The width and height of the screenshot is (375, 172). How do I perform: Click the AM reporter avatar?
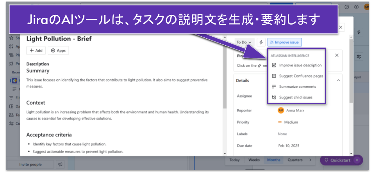[x=281, y=110]
